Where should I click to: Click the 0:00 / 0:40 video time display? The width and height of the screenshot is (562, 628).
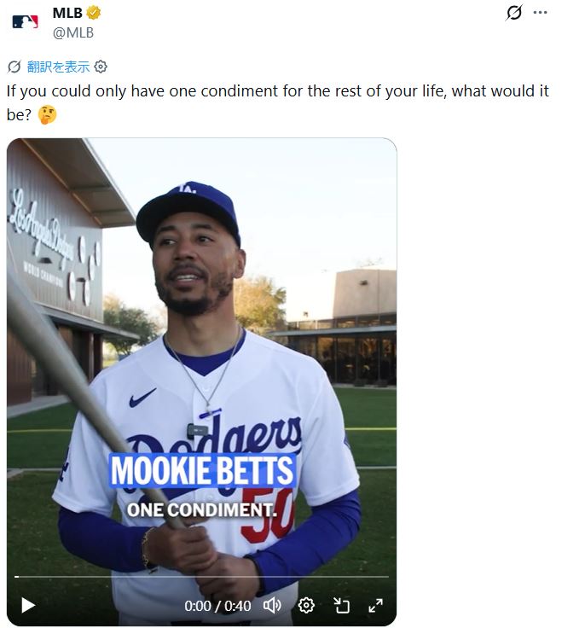(217, 606)
